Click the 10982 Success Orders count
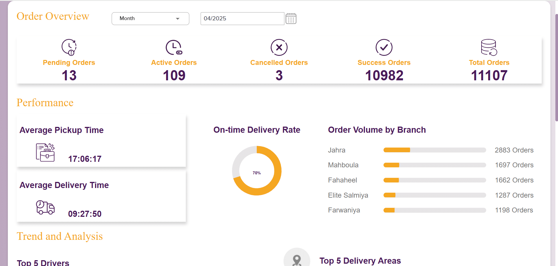 (x=384, y=76)
